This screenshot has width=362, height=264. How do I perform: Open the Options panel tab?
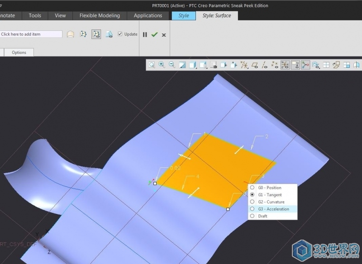tap(19, 52)
